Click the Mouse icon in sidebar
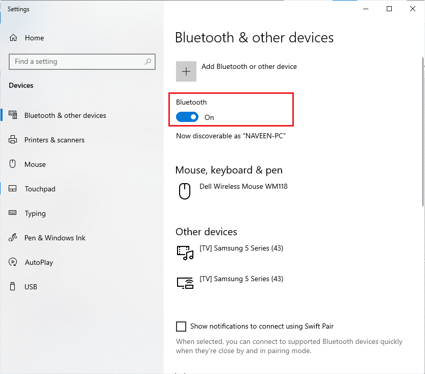This screenshot has width=425, height=374. (14, 164)
